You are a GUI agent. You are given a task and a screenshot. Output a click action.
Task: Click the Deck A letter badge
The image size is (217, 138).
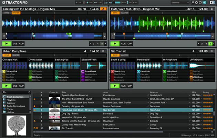(x=103, y=9)
